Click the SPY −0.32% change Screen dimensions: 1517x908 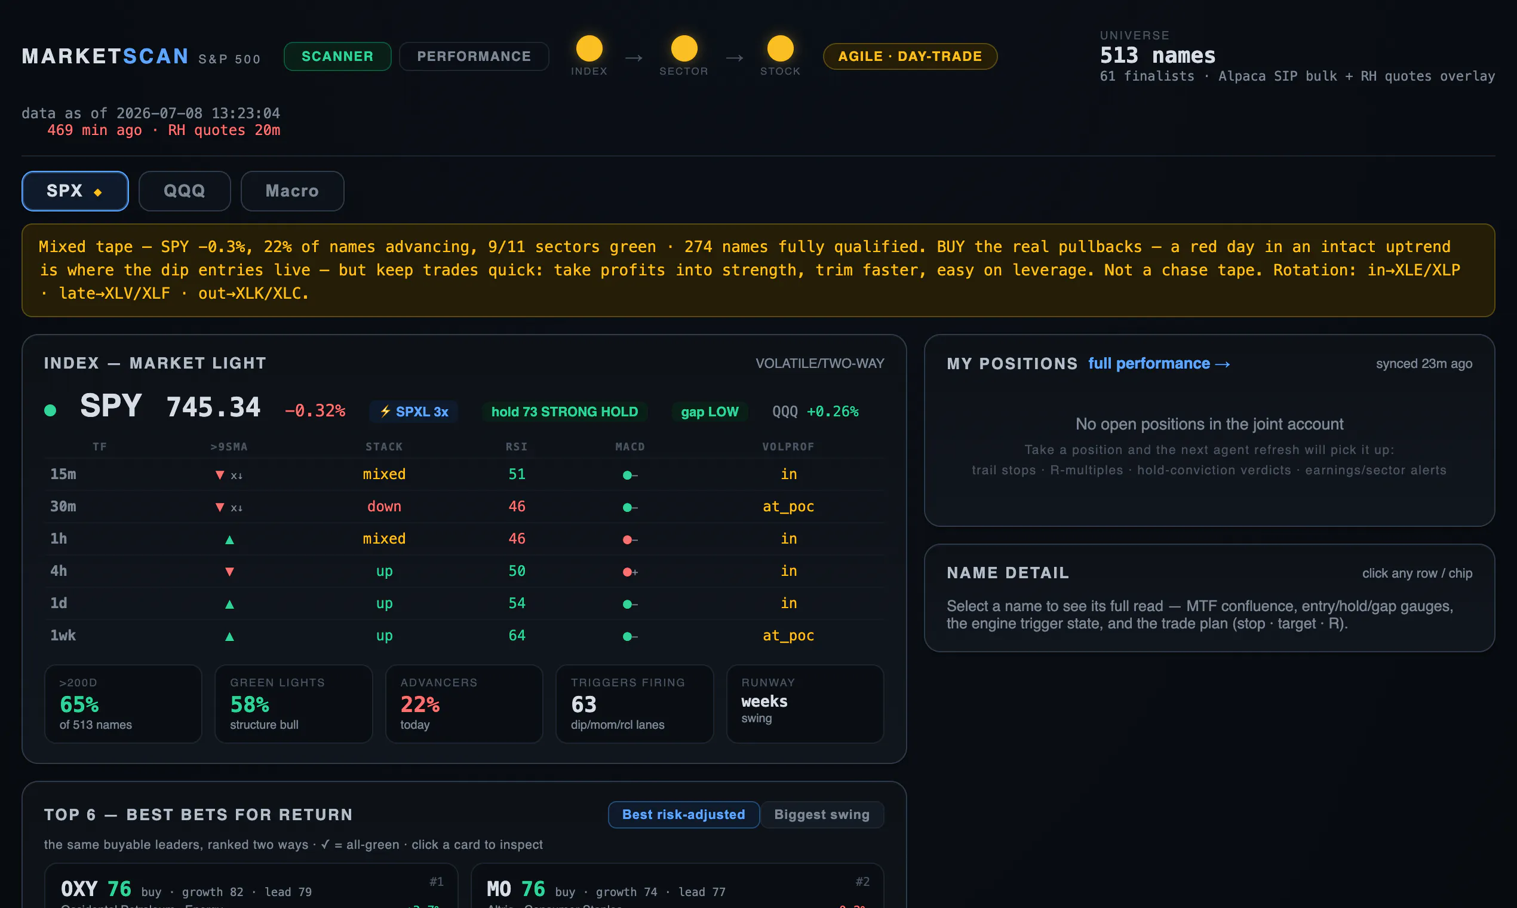tap(315, 411)
